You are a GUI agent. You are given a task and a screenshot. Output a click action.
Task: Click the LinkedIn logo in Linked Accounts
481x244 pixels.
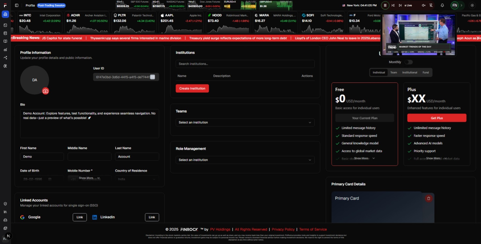tap(95, 217)
